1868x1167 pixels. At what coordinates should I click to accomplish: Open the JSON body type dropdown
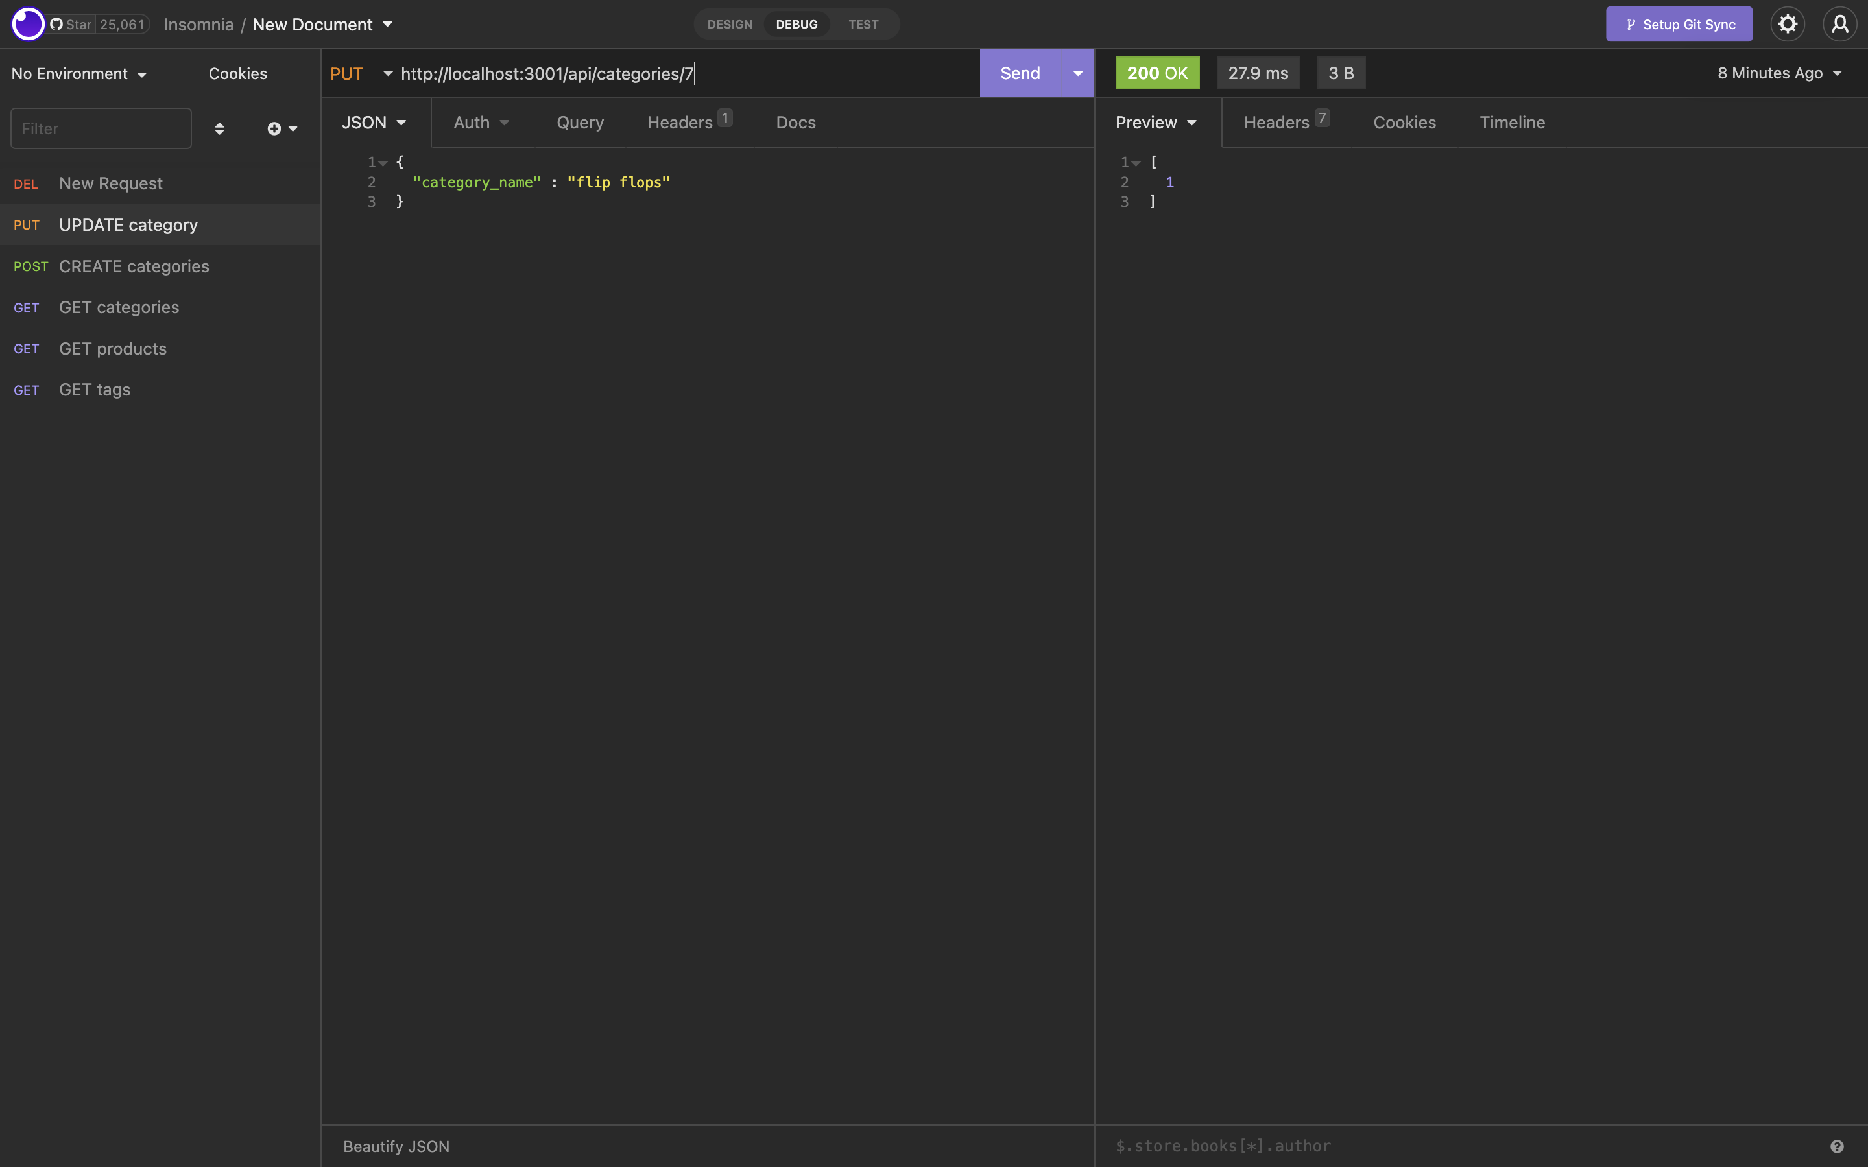coord(374,122)
